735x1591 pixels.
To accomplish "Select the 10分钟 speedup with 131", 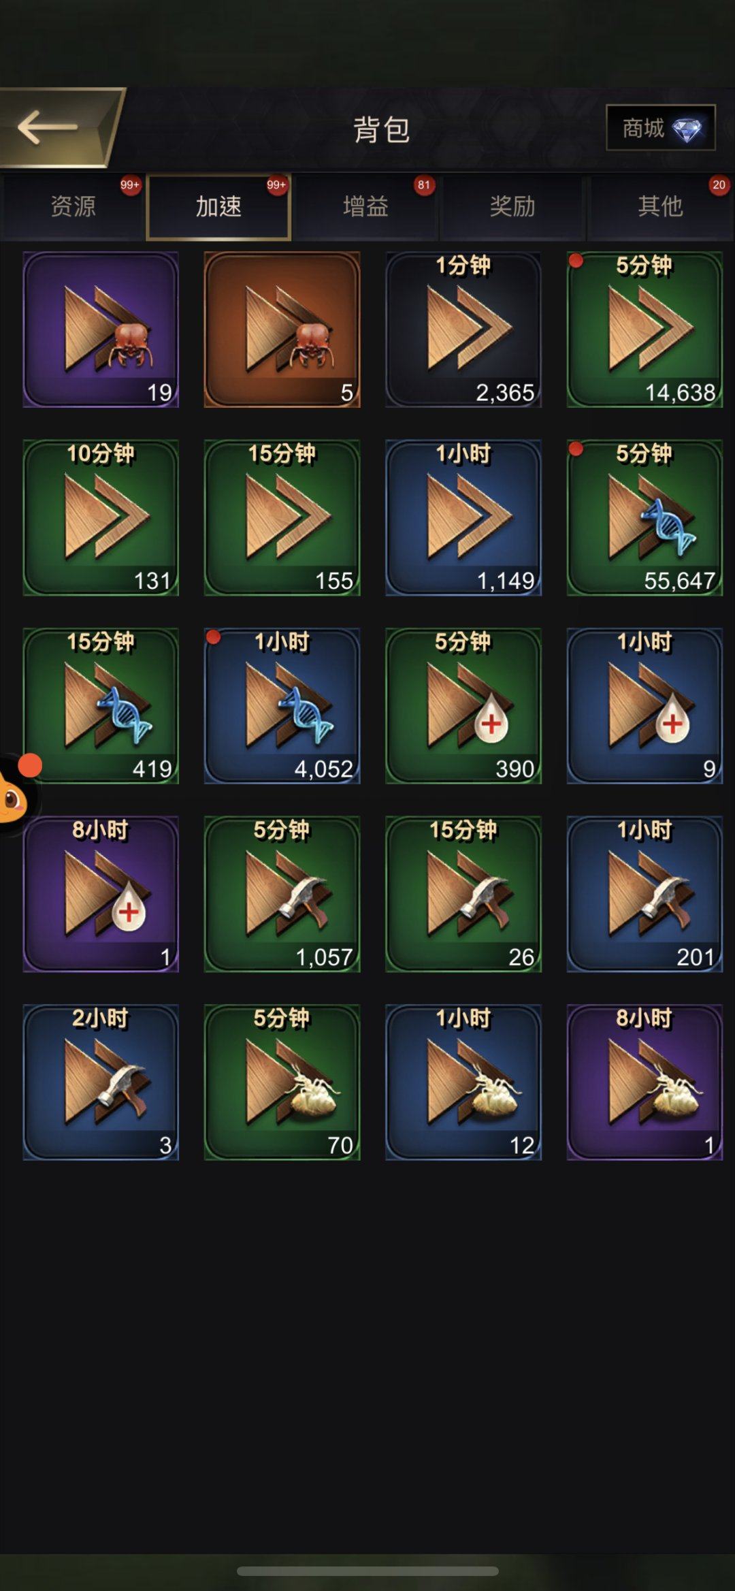I will point(101,517).
